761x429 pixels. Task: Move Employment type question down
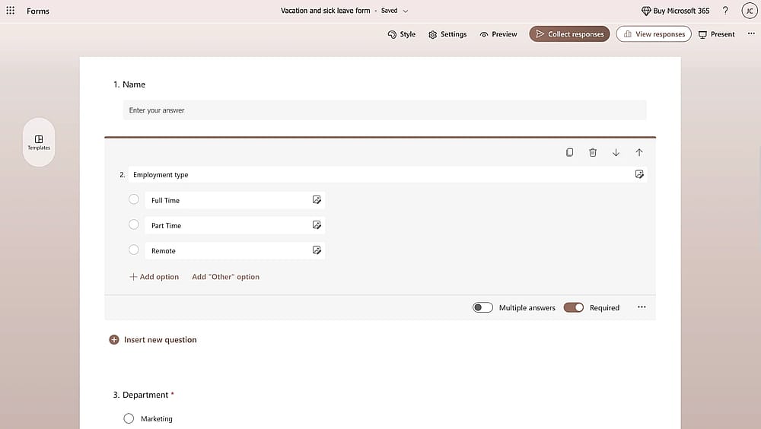(616, 152)
